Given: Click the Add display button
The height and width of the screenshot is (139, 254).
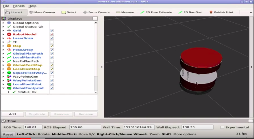Looking at the screenshot, I should point(12,114).
